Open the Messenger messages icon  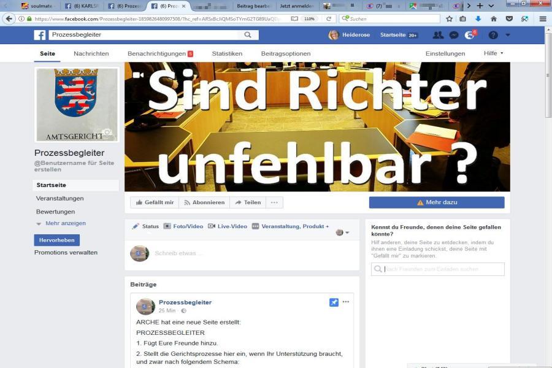(454, 35)
